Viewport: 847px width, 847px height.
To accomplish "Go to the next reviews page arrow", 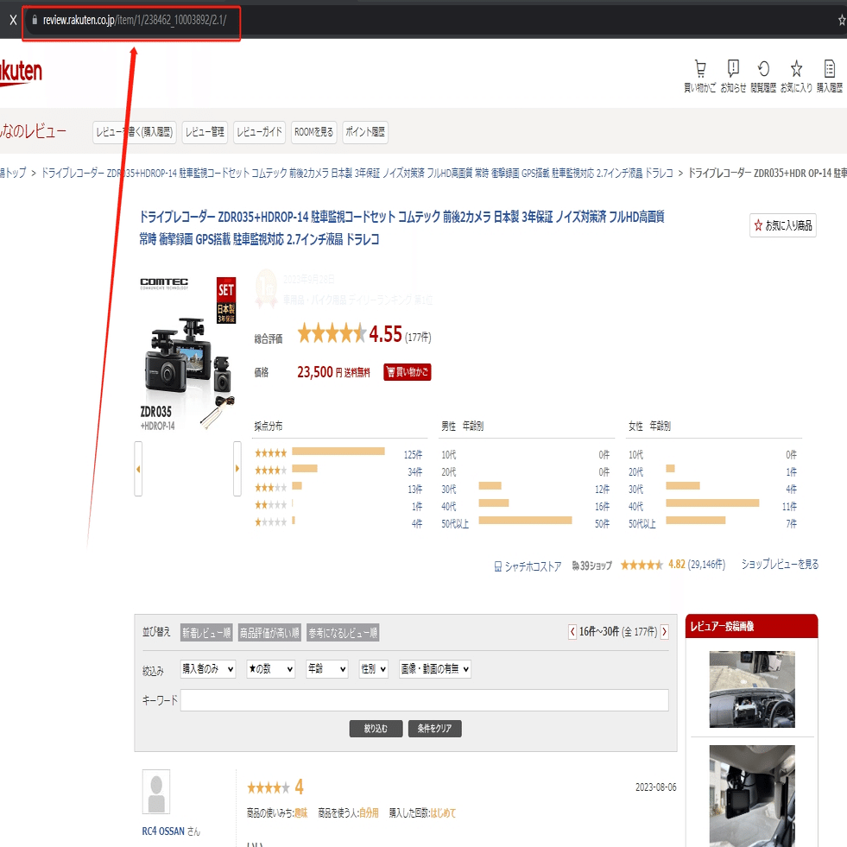I will pos(665,631).
